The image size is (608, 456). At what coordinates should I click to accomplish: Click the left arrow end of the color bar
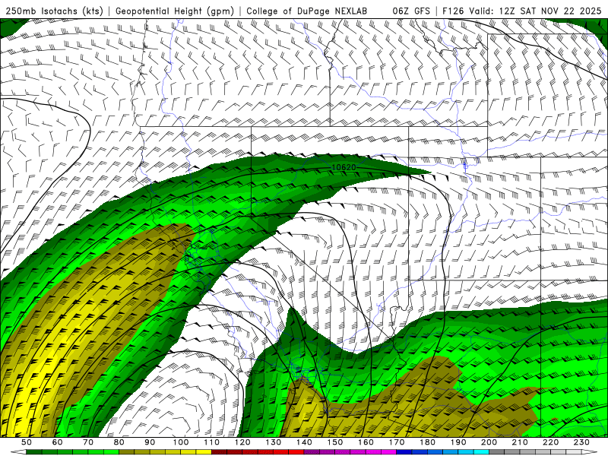click(17, 452)
